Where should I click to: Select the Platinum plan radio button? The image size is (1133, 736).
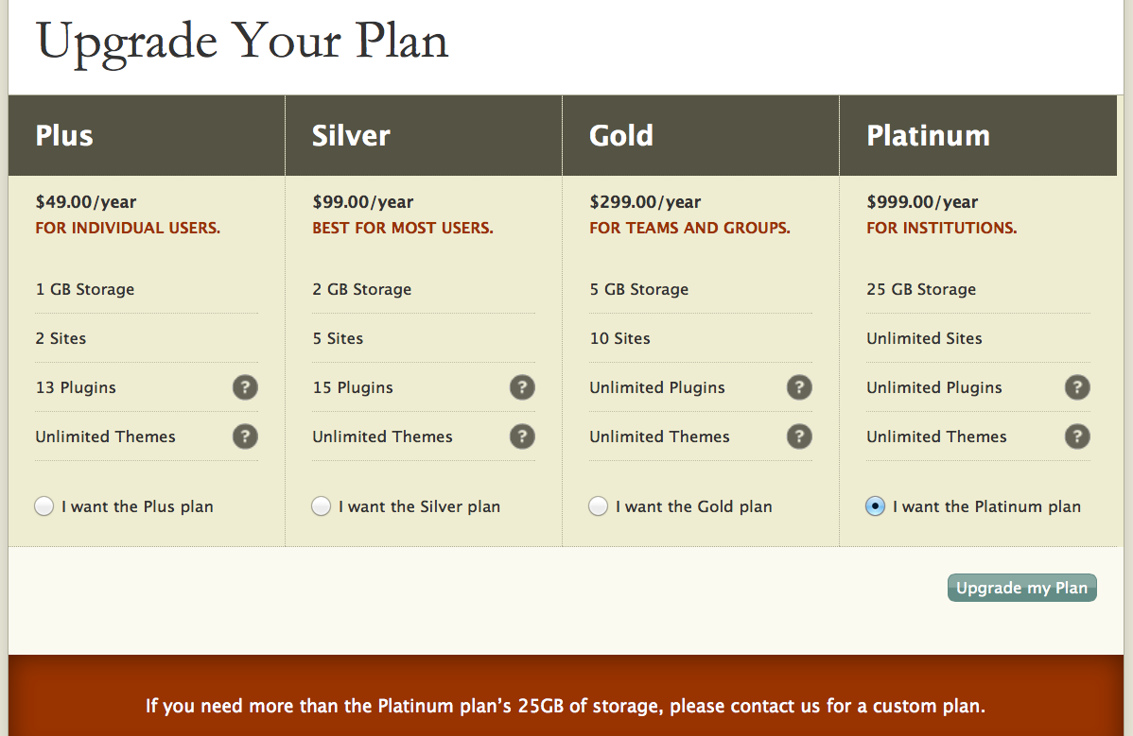coord(876,506)
